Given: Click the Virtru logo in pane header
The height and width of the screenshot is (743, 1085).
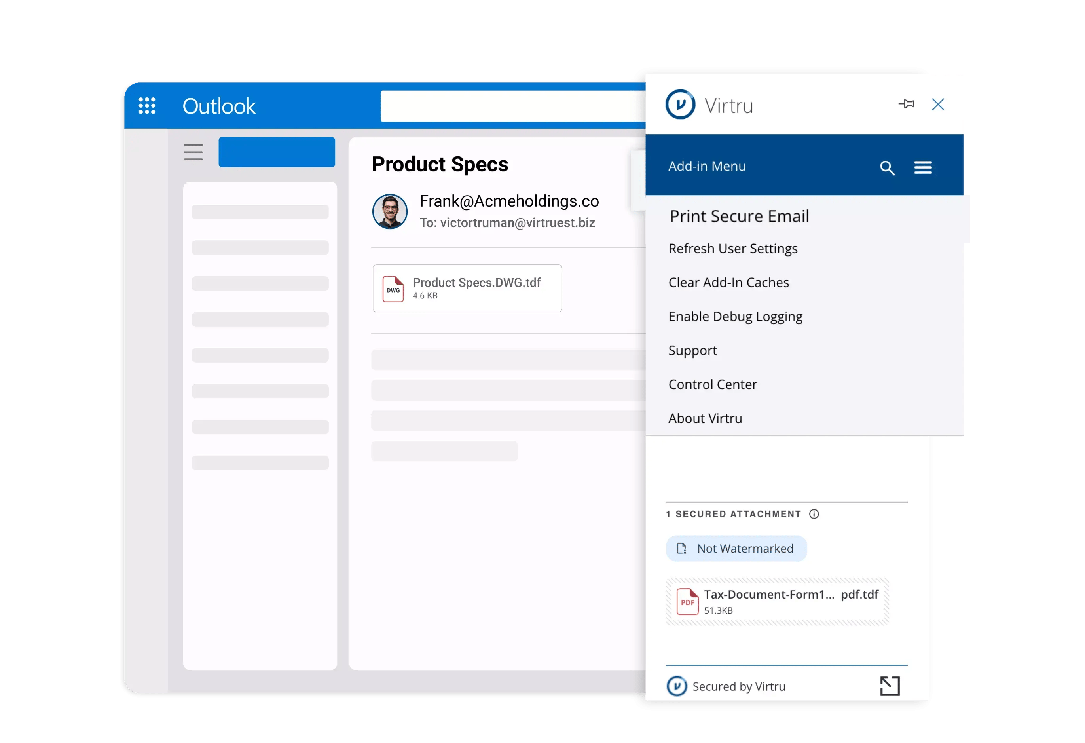Looking at the screenshot, I should (680, 105).
